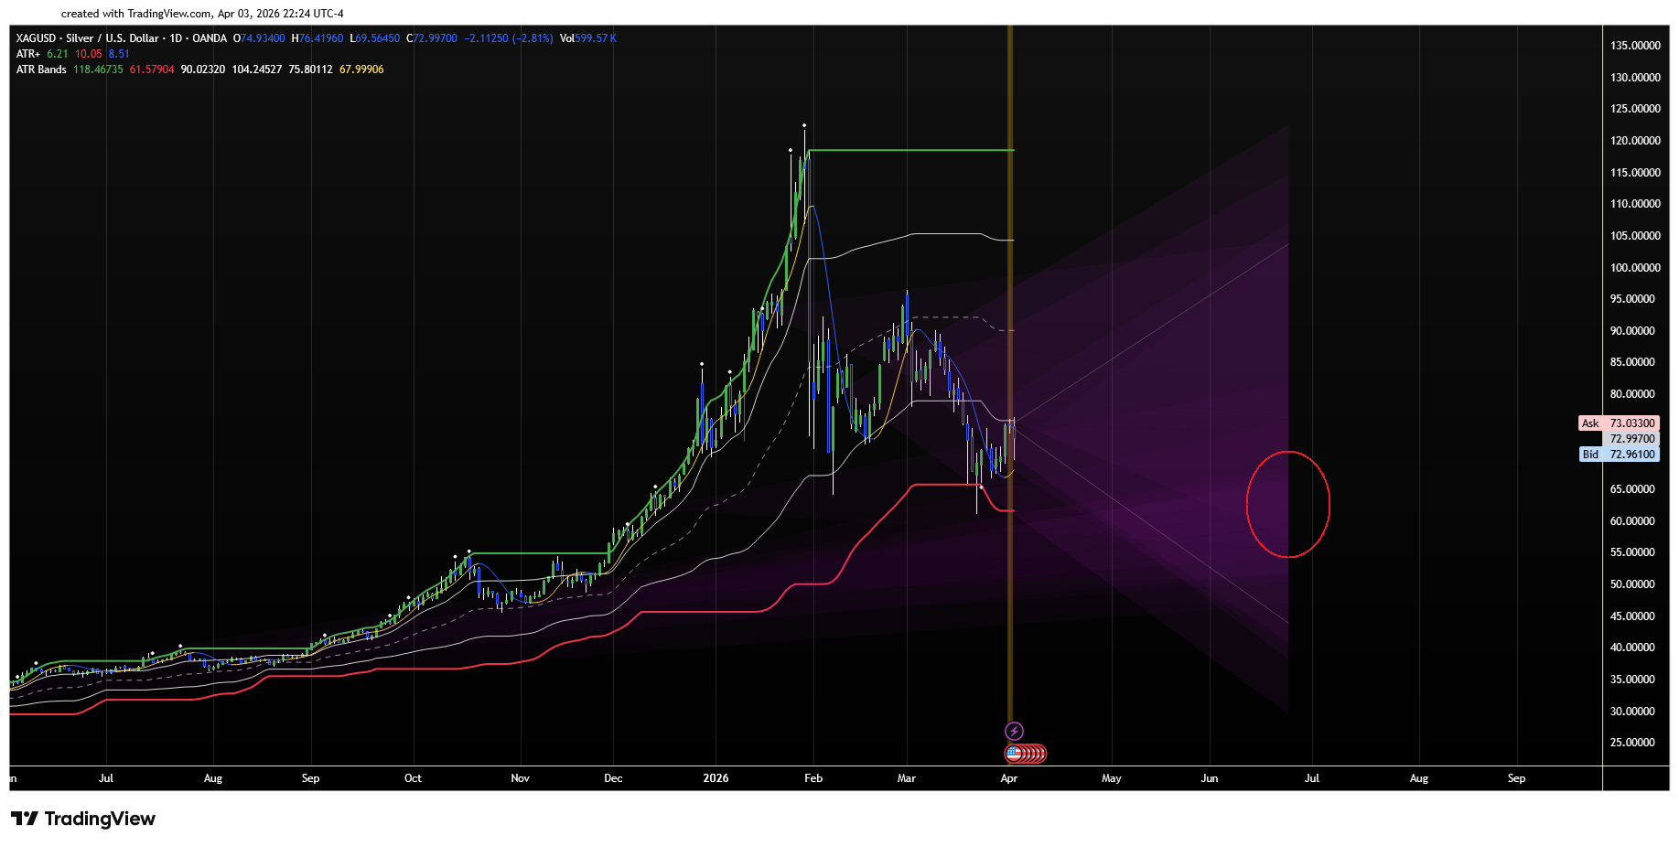Click the purple lightning event icon

[x=1014, y=731]
